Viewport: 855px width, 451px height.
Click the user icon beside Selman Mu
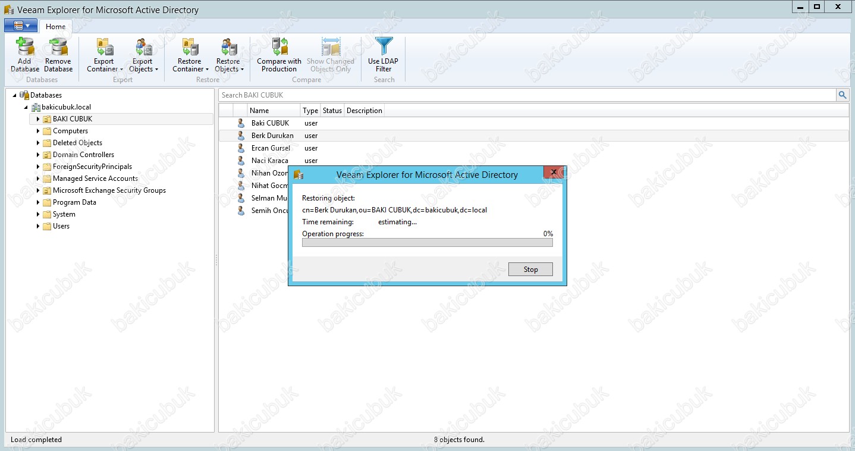click(241, 198)
